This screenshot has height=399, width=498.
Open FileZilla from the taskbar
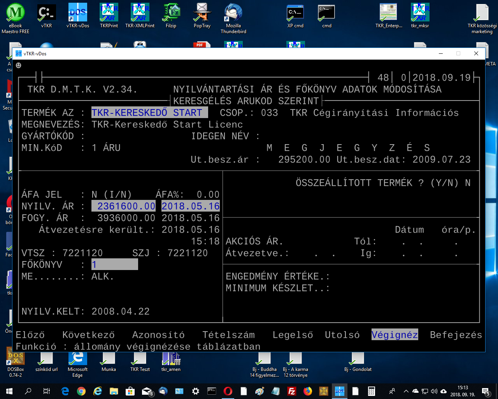(x=291, y=391)
